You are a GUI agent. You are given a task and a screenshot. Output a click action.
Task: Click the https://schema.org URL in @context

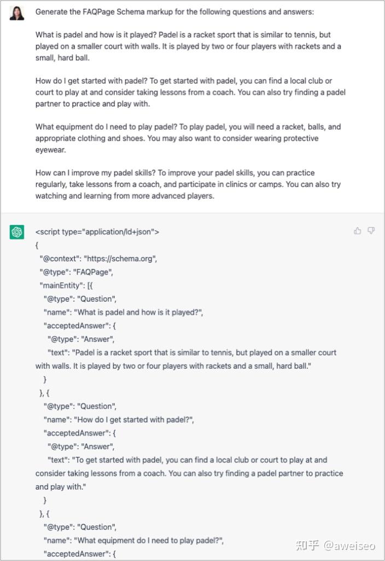tap(120, 259)
